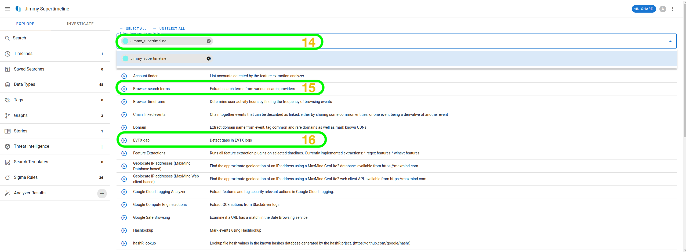686x252 pixels.
Task: Open Search in the sidebar
Action: (55, 38)
